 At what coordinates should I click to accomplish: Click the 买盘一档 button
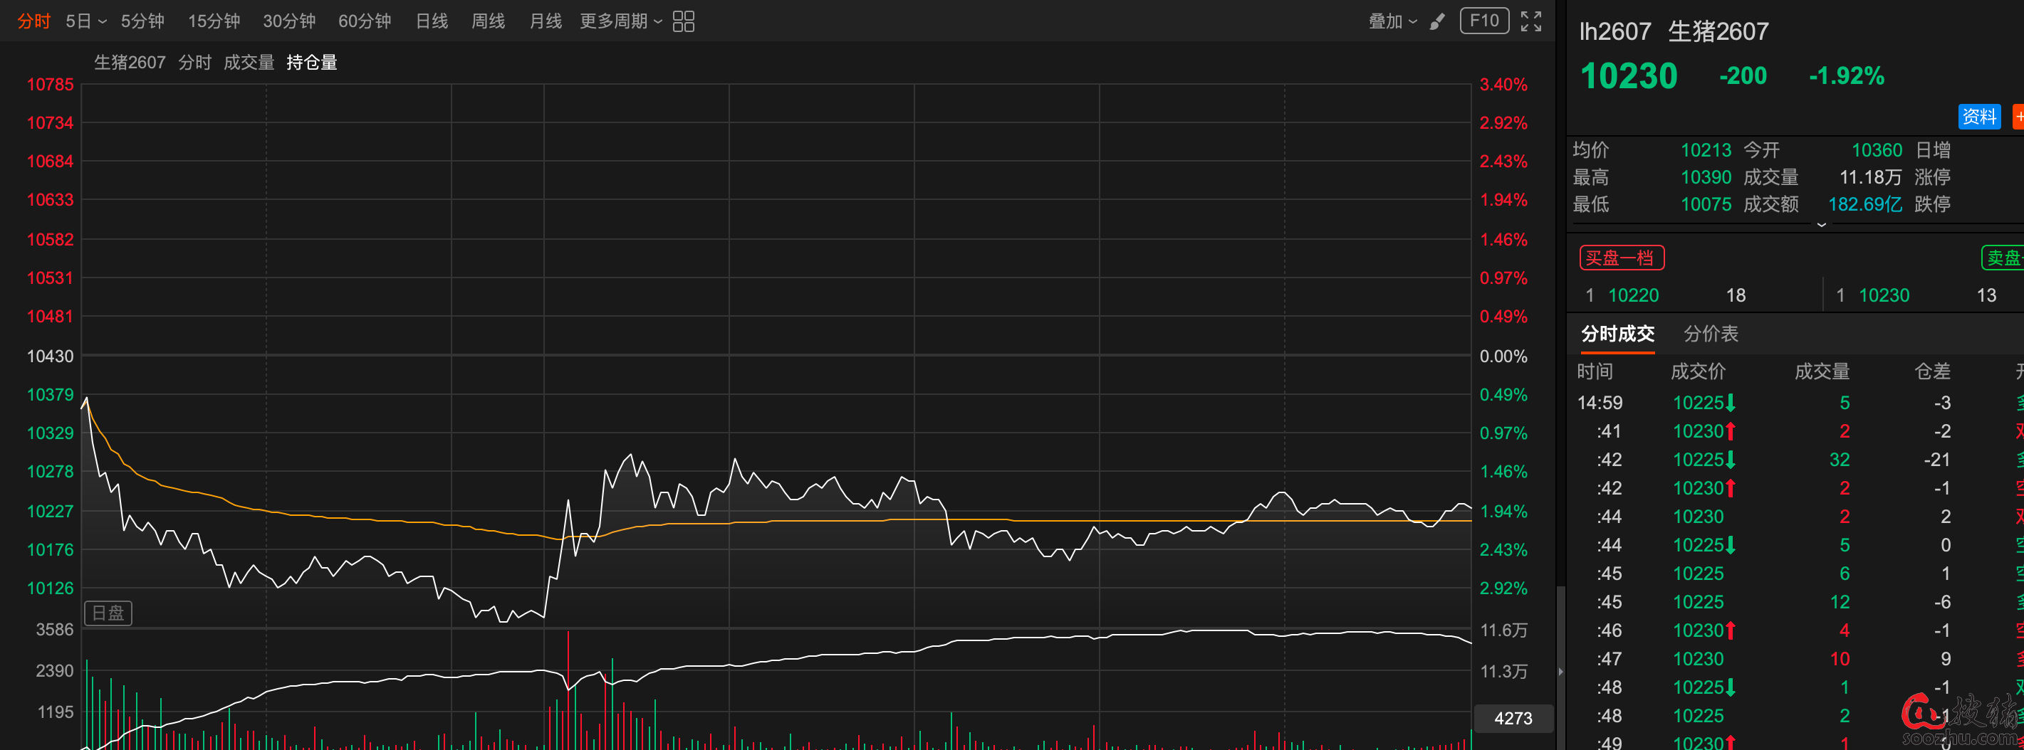pos(1621,258)
